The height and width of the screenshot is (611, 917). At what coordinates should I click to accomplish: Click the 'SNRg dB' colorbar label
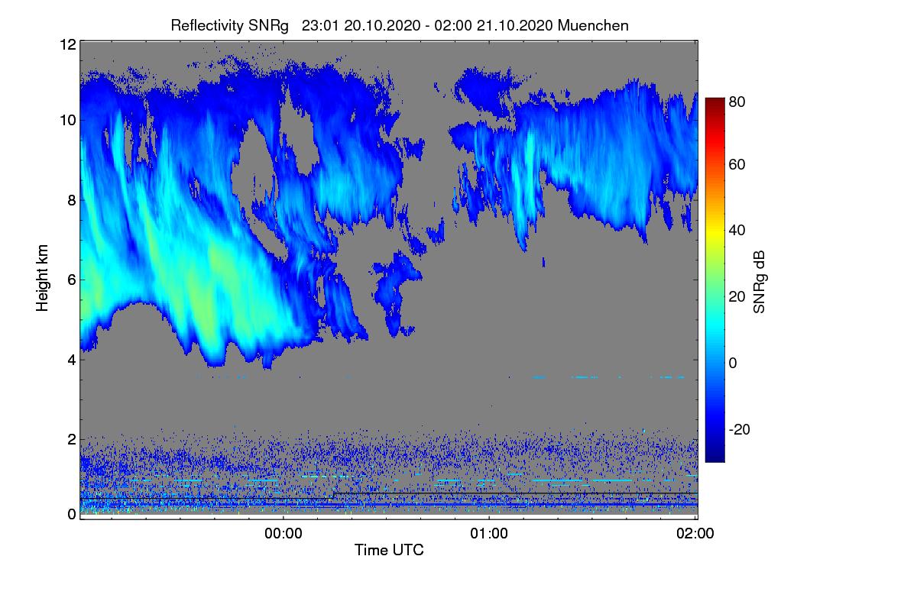tap(759, 281)
